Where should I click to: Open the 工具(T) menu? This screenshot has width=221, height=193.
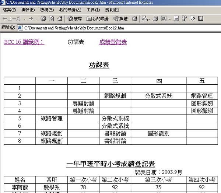[x=92, y=10]
